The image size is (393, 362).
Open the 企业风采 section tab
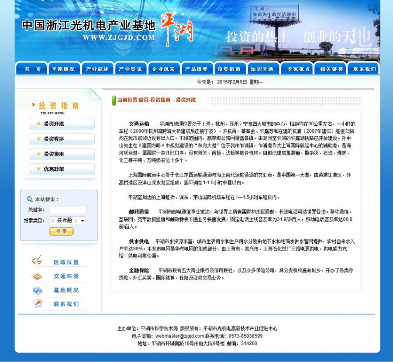164,68
